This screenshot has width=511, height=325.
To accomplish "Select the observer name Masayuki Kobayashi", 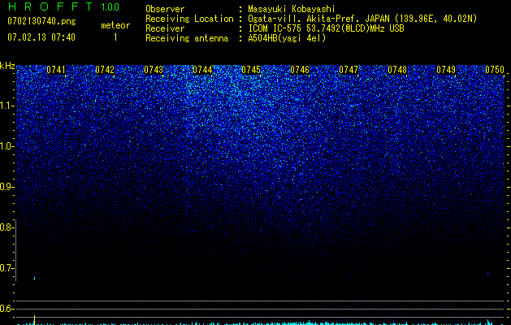I will (x=292, y=9).
